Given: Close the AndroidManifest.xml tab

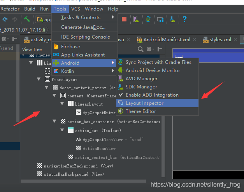Looking at the screenshot, I should coord(194,40).
